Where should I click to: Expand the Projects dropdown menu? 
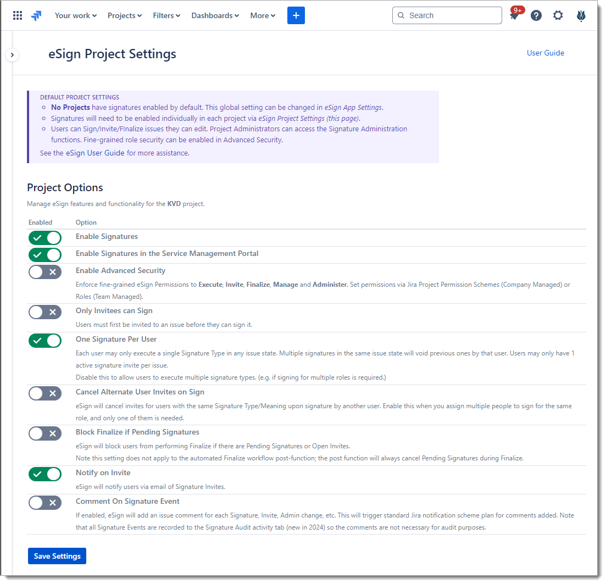tap(125, 15)
